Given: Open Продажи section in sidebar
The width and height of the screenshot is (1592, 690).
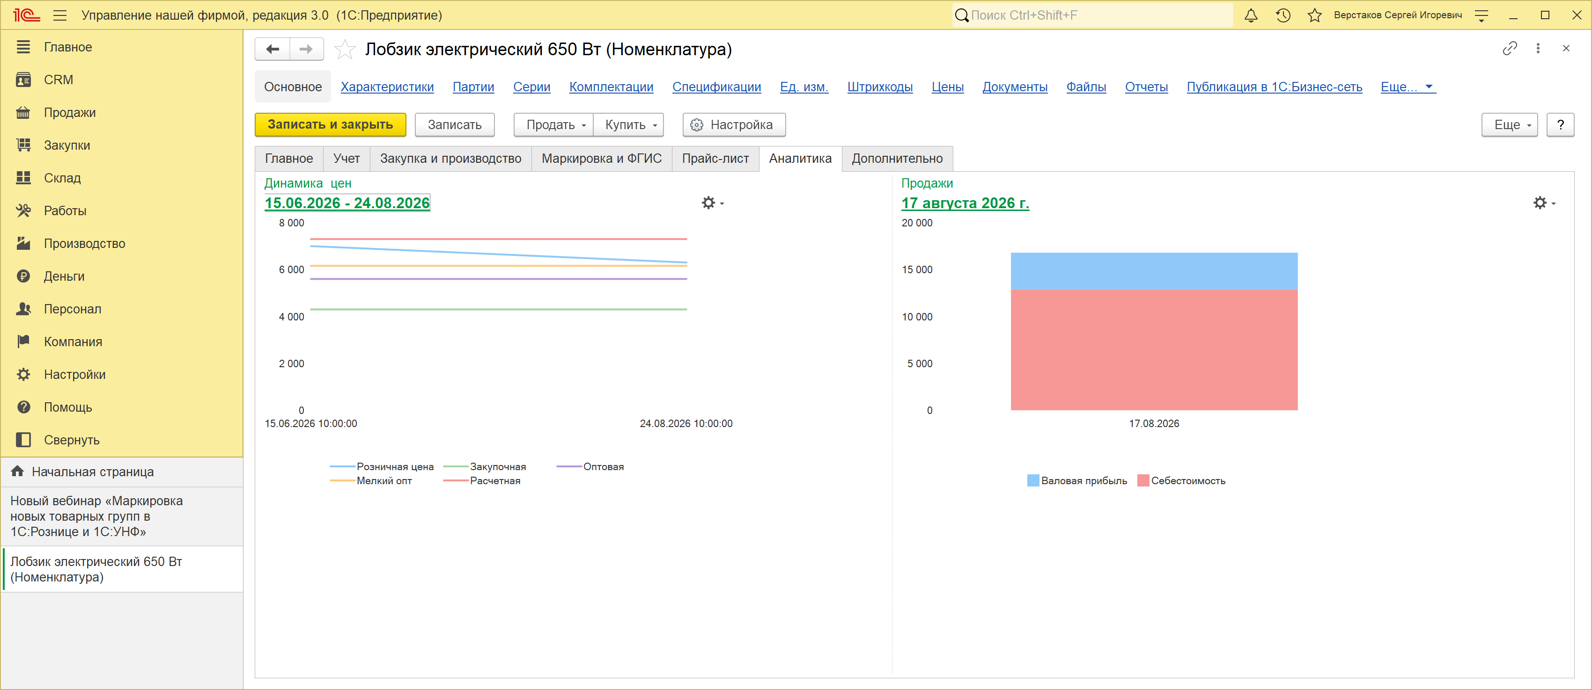Looking at the screenshot, I should (x=122, y=112).
